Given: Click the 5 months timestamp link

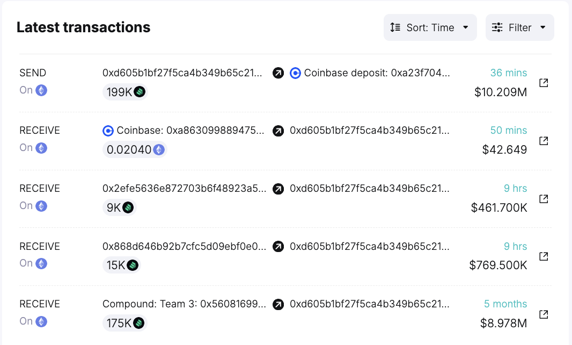Looking at the screenshot, I should point(505,304).
